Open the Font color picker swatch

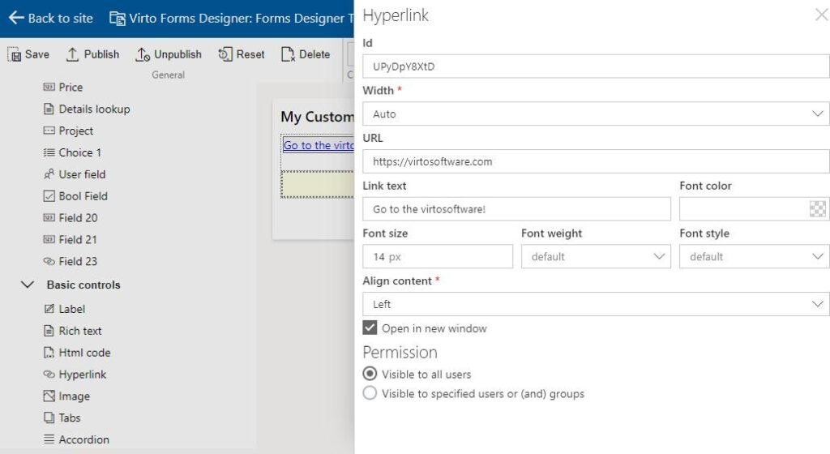(x=817, y=209)
